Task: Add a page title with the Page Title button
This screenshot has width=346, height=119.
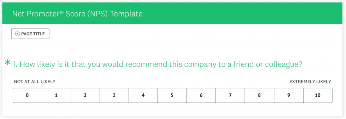Action: pos(30,34)
